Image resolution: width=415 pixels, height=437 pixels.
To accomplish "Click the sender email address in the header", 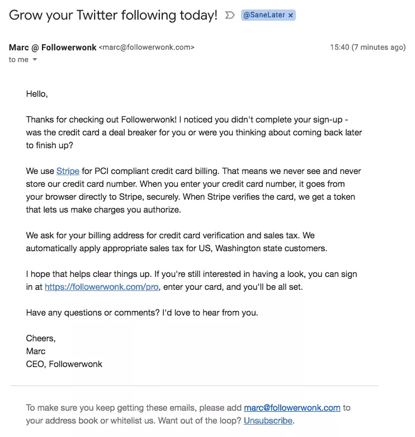I will 147,48.
